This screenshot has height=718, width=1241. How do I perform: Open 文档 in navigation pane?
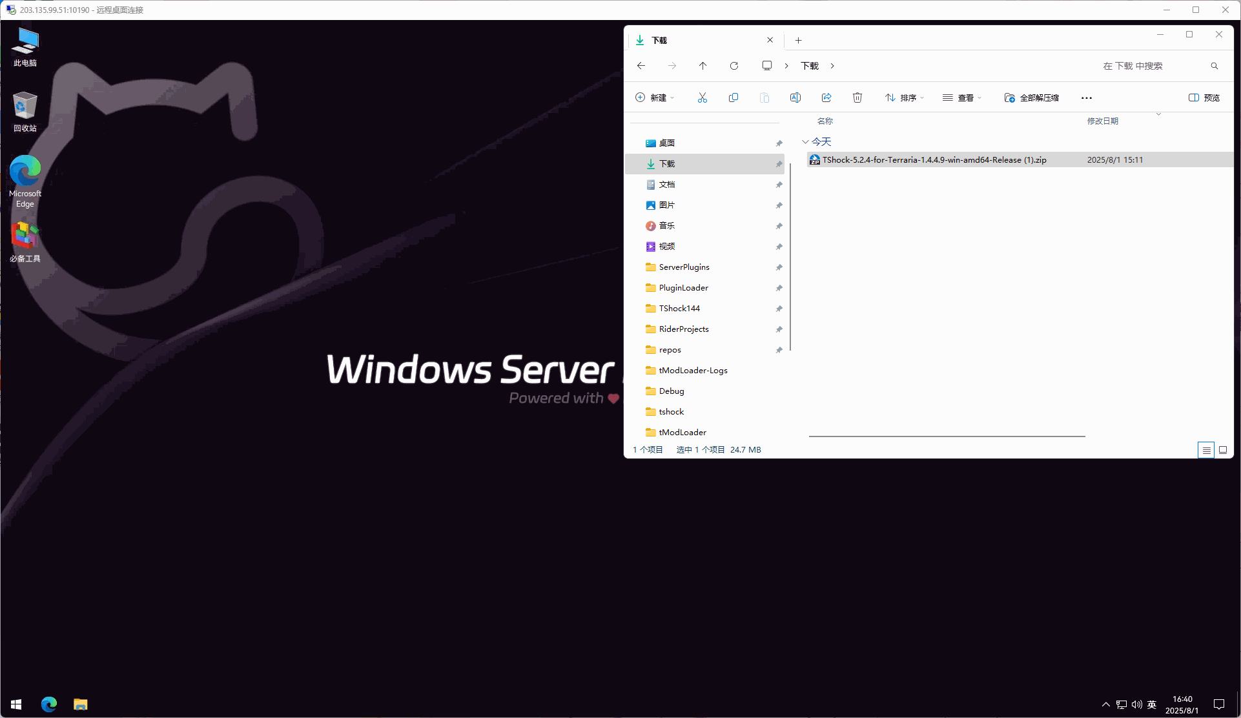coord(705,185)
